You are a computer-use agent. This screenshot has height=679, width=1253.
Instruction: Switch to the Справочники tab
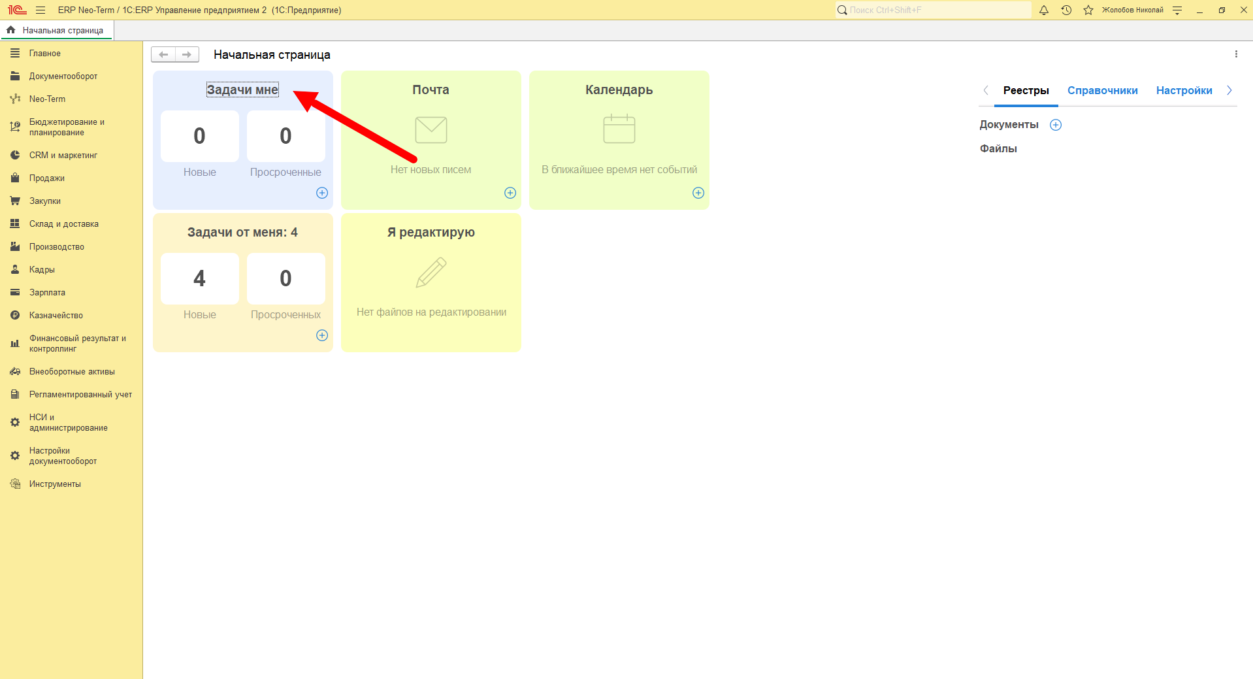[x=1102, y=90]
